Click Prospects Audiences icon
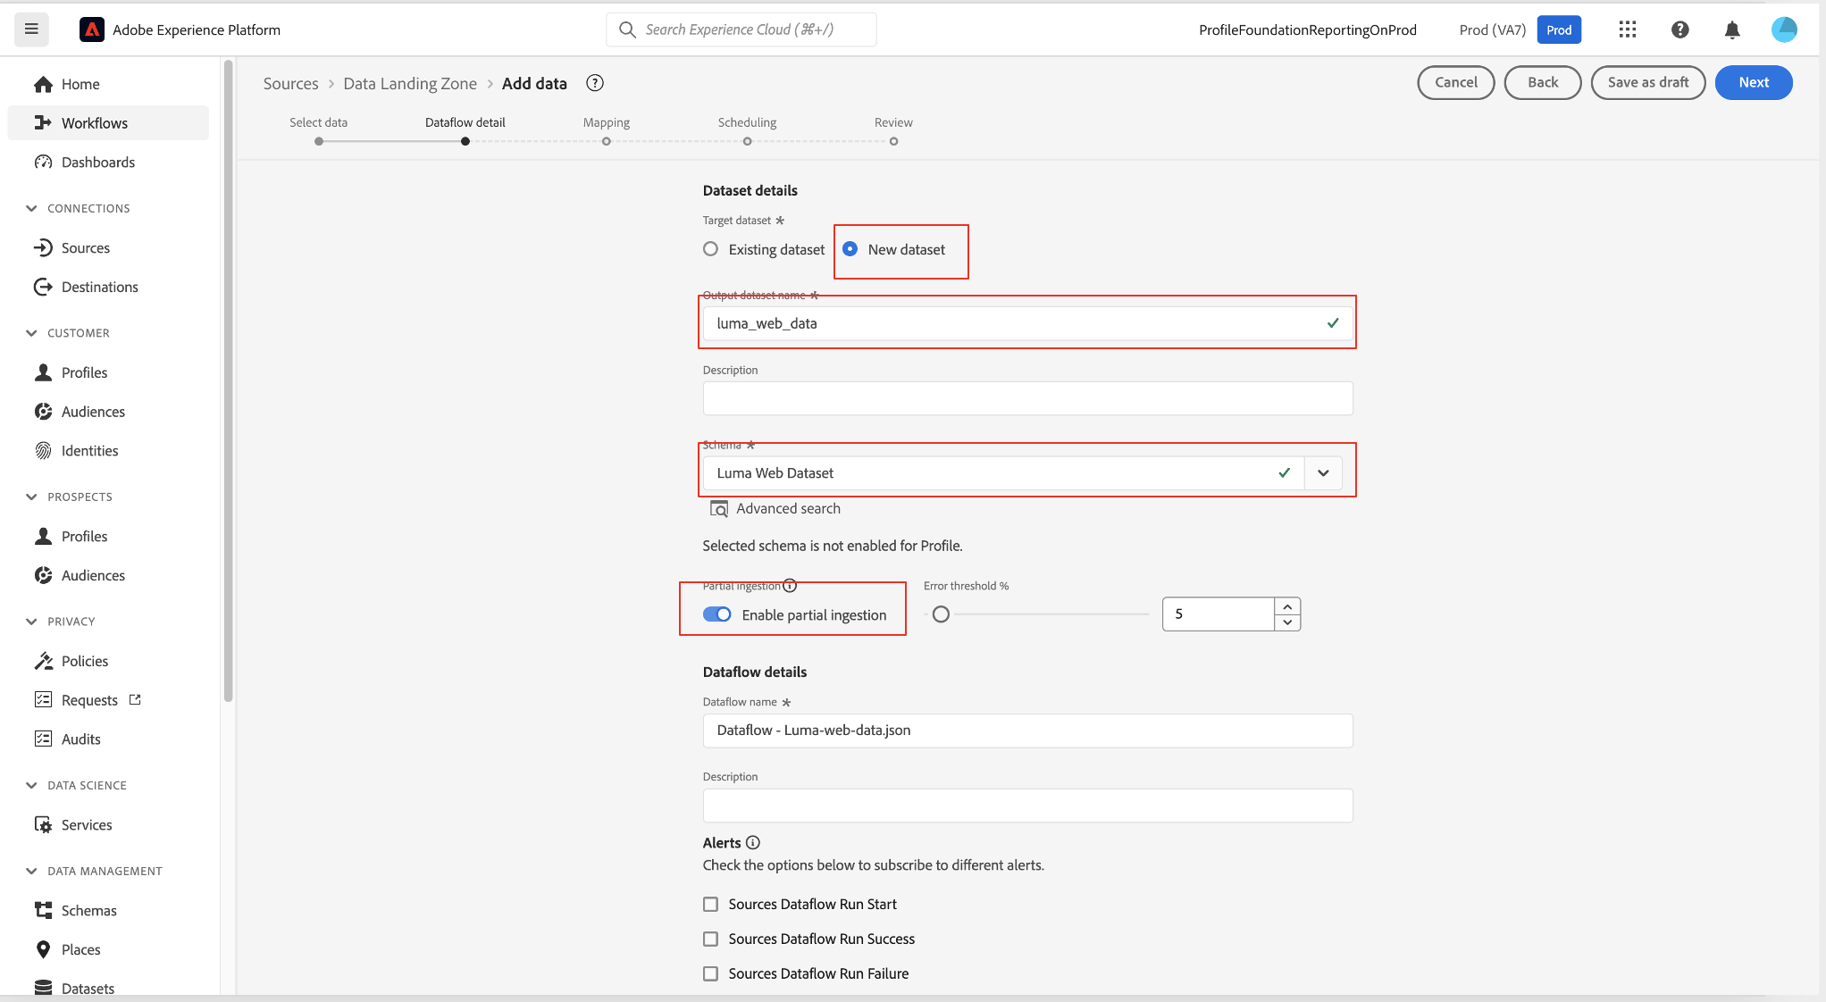 coord(43,575)
